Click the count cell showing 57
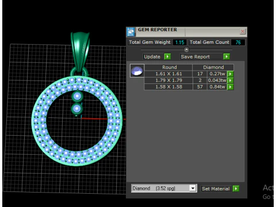Viewport: 276px width, 207px height. pos(200,87)
